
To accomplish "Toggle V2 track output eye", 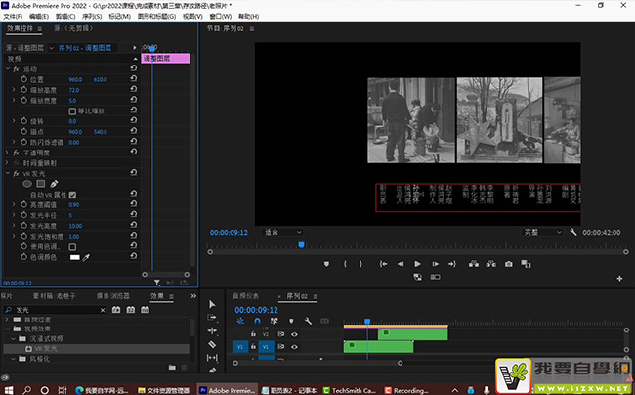I will [294, 334].
